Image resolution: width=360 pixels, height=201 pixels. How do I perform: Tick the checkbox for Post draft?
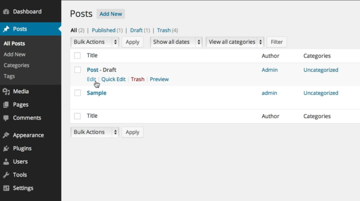77,70
